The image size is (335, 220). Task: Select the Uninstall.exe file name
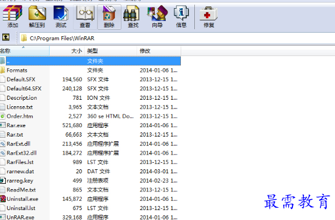point(22,199)
